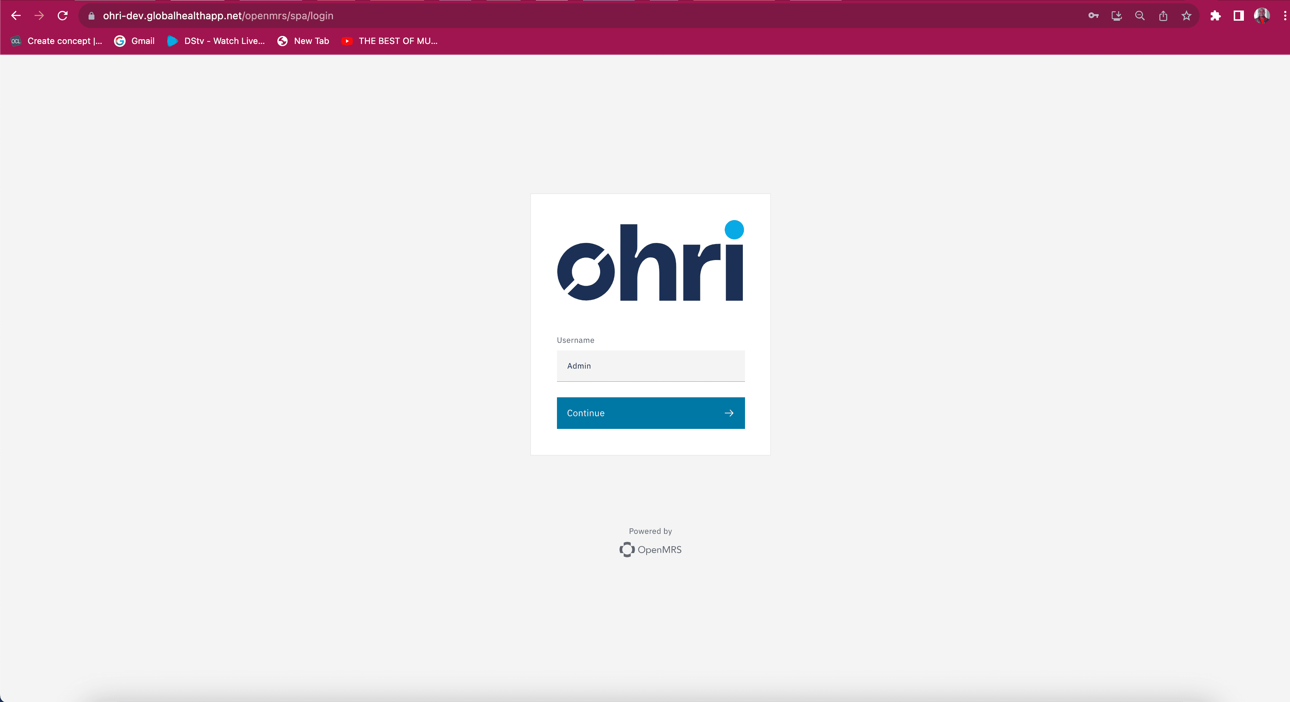Screen dimensions: 1290x702
Task: Open the zoom magnifier icon
Action: 1140,16
